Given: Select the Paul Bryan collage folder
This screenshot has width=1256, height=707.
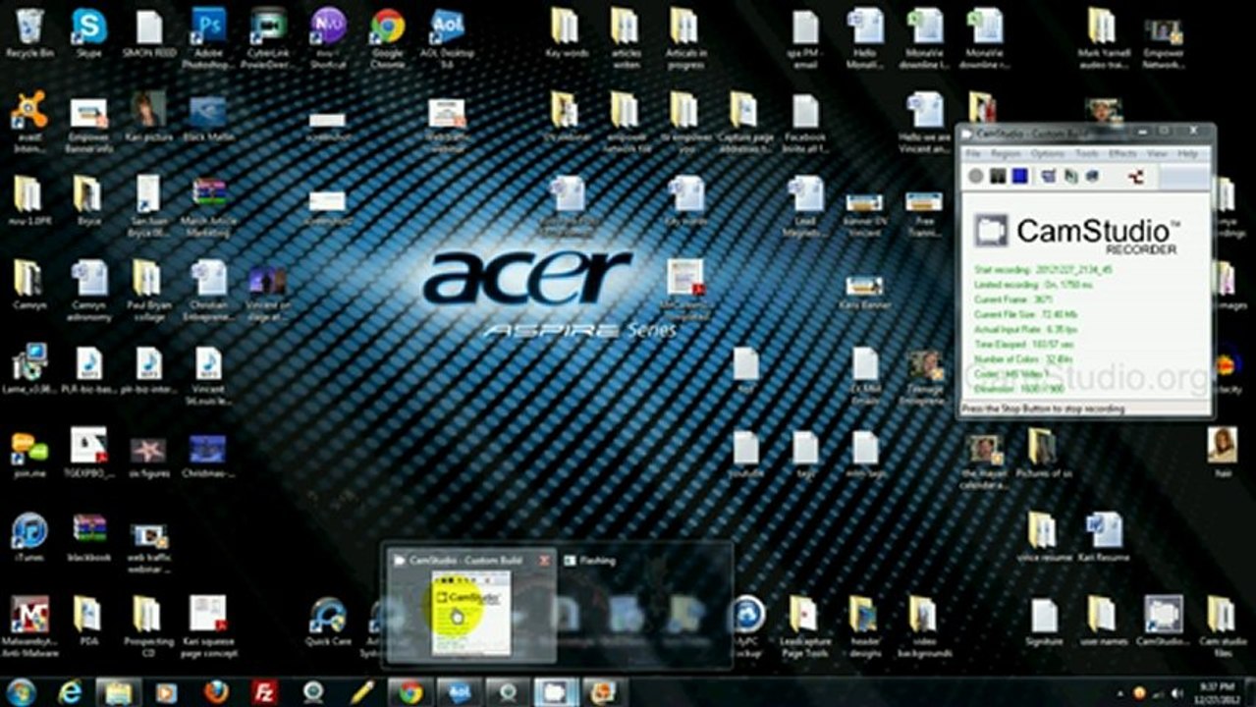Looking at the screenshot, I should click(148, 291).
